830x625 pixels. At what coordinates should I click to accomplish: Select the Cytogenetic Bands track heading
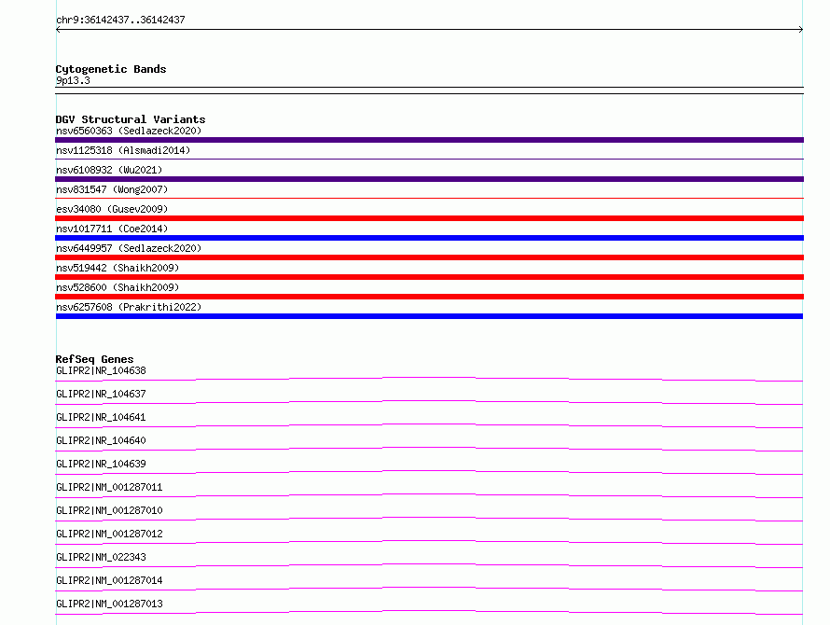coord(111,69)
